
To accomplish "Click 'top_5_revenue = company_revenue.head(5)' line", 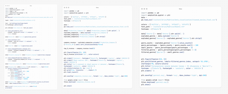I will point(79,48).
